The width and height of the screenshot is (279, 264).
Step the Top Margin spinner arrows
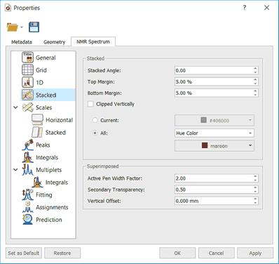click(255, 81)
